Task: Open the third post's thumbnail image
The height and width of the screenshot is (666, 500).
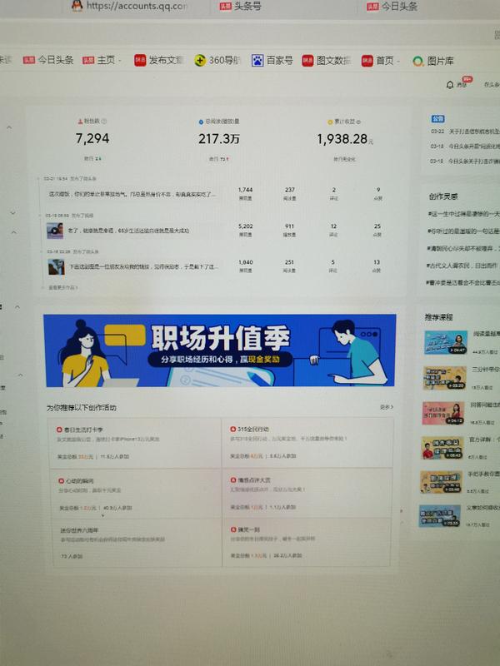Action: 56,266
